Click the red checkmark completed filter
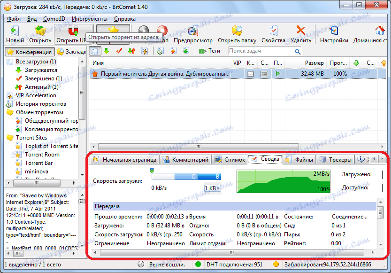Screen dimensions: 391x273 (119, 51)
